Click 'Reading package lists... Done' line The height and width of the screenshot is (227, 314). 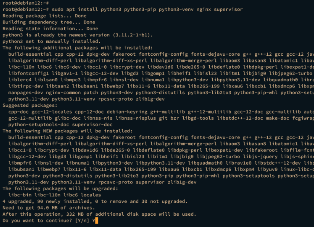(45, 16)
